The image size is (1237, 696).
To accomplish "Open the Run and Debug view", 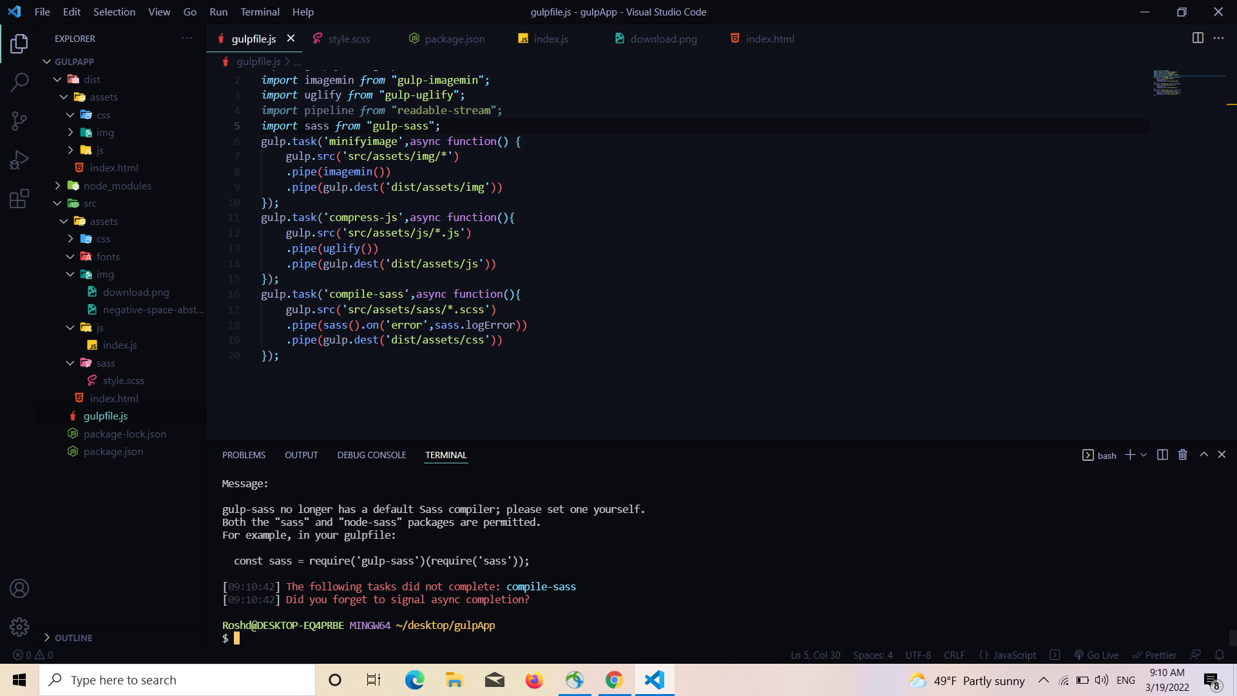I will pyautogui.click(x=19, y=159).
